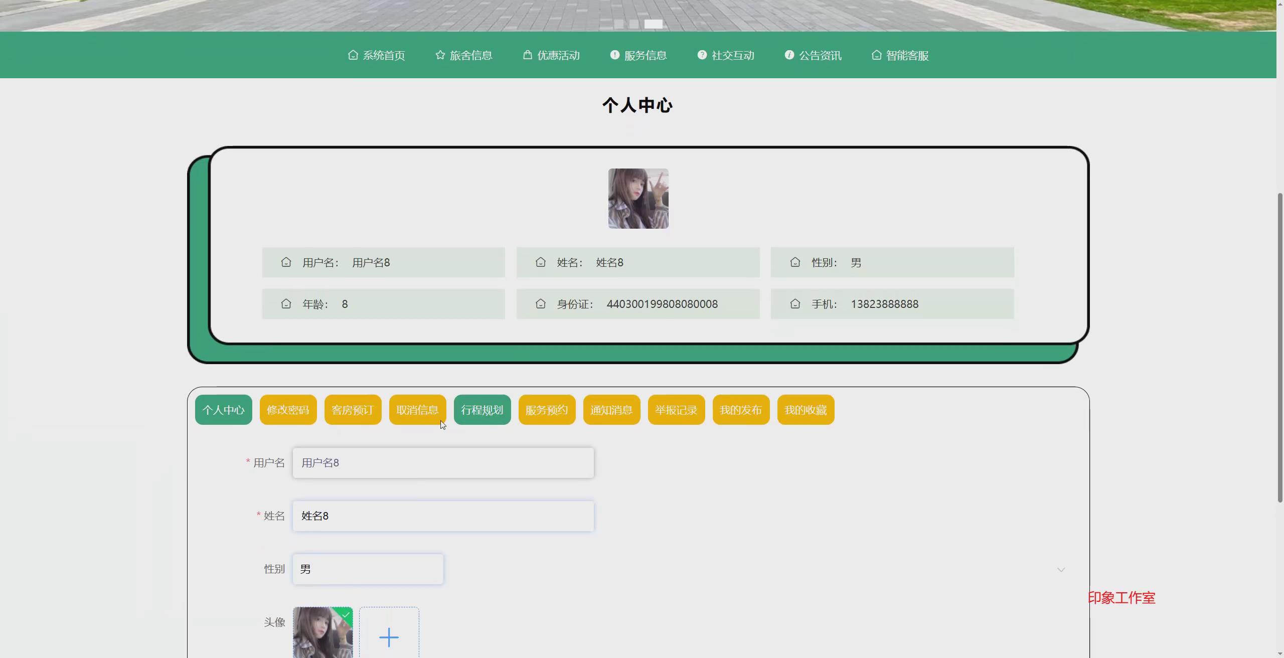Select the 旅舍信息 star icon
This screenshot has height=658, width=1284.
click(x=440, y=55)
